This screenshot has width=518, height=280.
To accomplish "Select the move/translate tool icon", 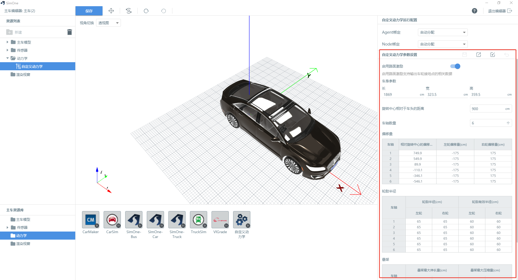I will coord(111,11).
